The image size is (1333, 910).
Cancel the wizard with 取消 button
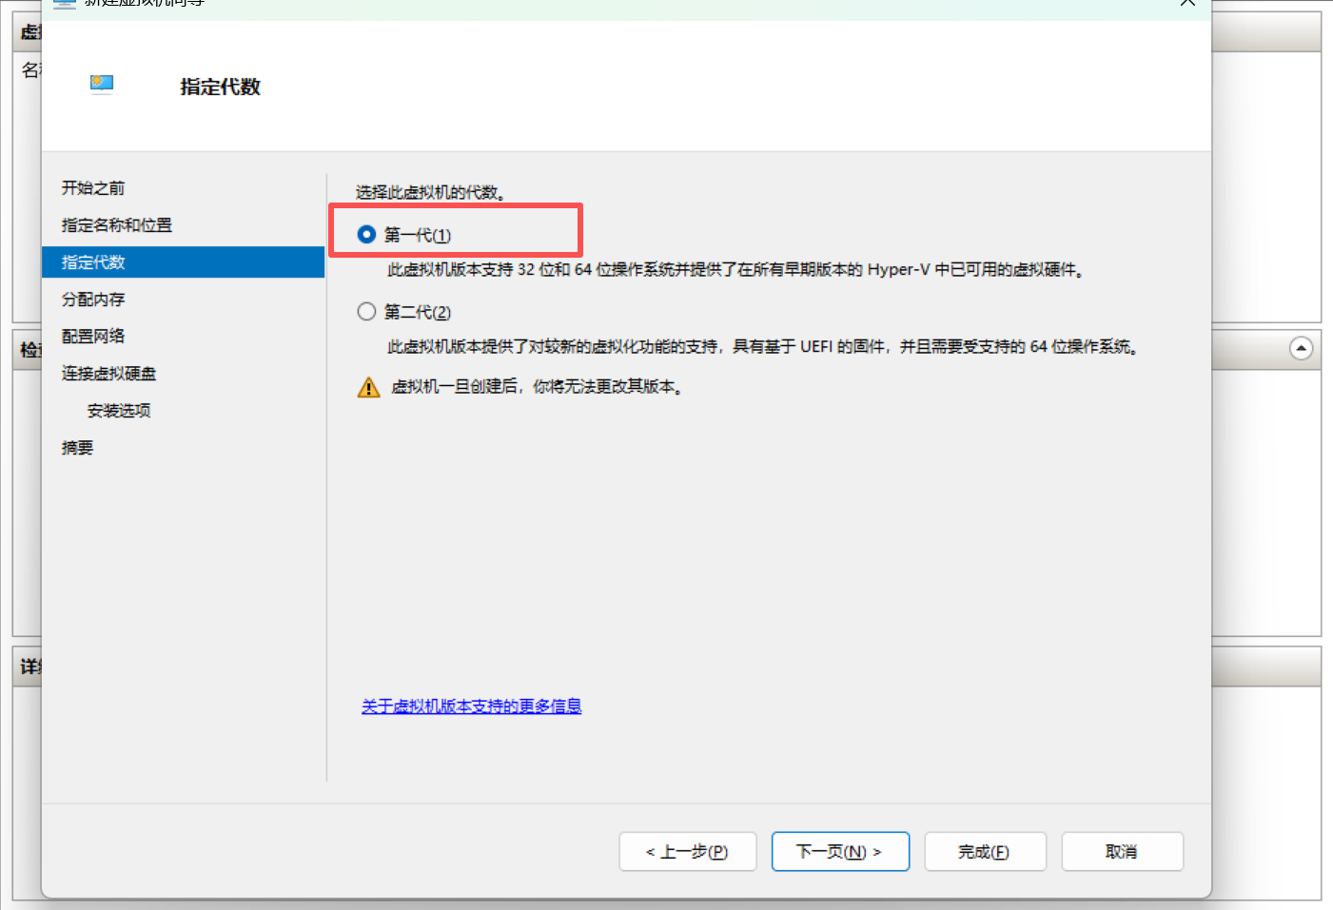[1122, 852]
